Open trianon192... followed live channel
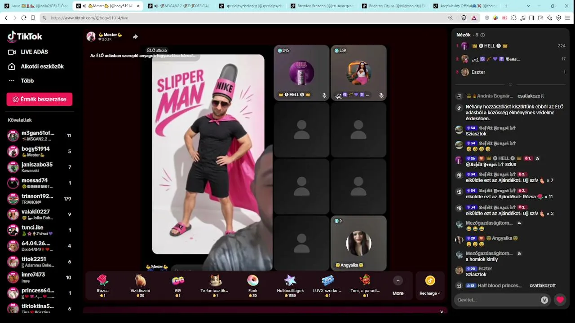Viewport: 575px width, 323px height. [40, 199]
